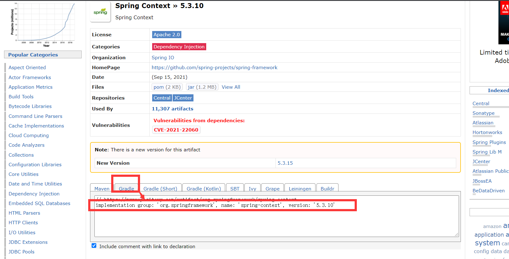Open Code Analyzers category
The image size is (509, 259).
(27, 145)
